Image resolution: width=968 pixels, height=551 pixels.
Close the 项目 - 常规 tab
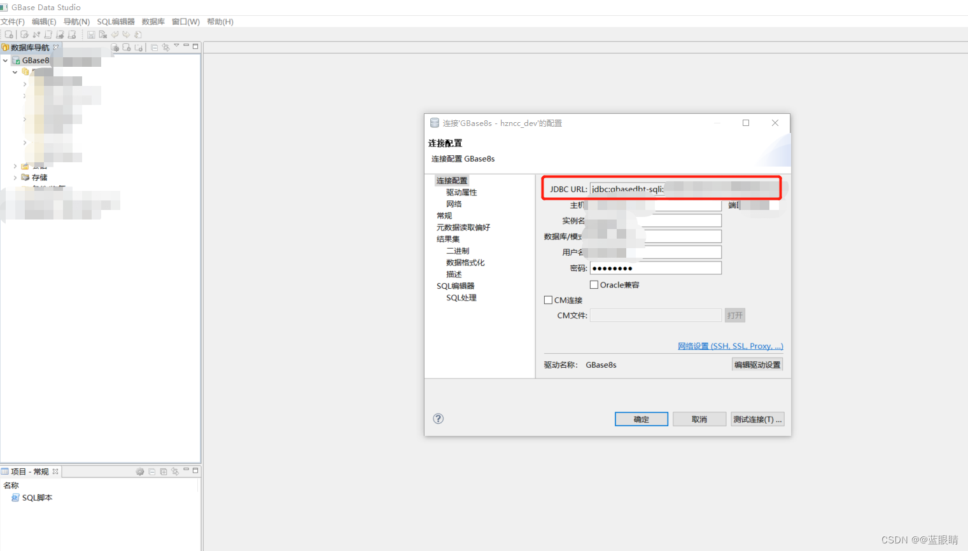pyautogui.click(x=55, y=471)
